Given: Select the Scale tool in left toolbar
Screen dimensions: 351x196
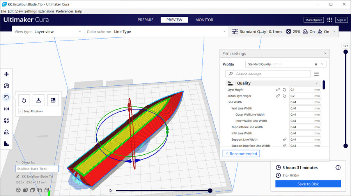Looking at the screenshot, I should click(x=6, y=86).
